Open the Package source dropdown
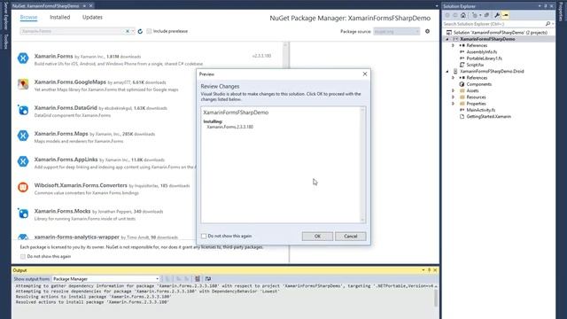The width and height of the screenshot is (567, 319). pyautogui.click(x=397, y=32)
